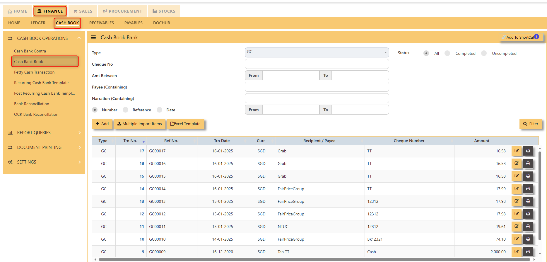Click the Trn No. sort arrow

click(x=143, y=142)
